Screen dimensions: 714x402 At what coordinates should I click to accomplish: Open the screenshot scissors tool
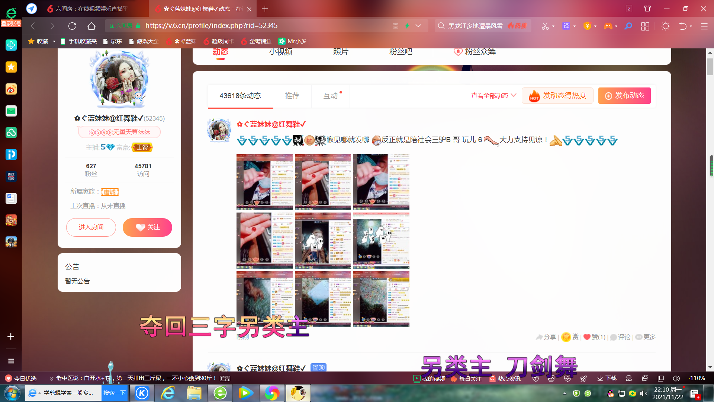click(x=545, y=26)
